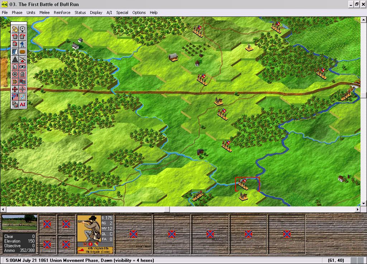Click the horizontal scrollbar right arrow

point(358,209)
